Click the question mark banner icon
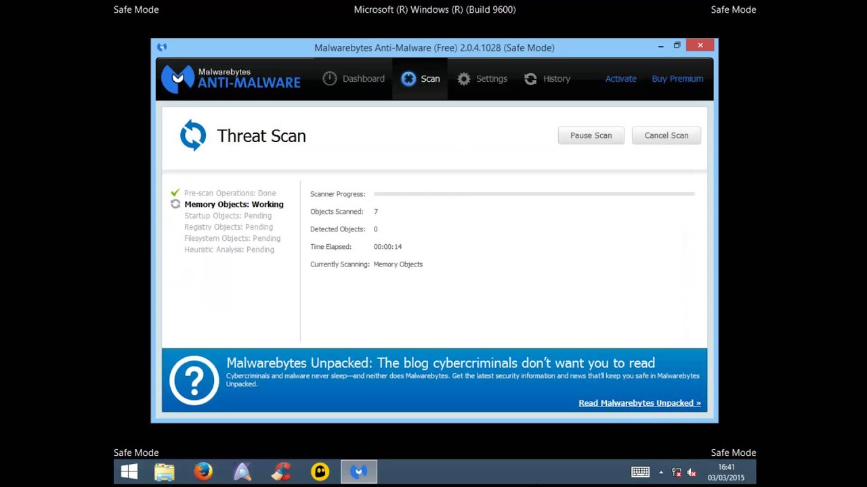Image resolution: width=867 pixels, height=487 pixels. click(x=194, y=380)
